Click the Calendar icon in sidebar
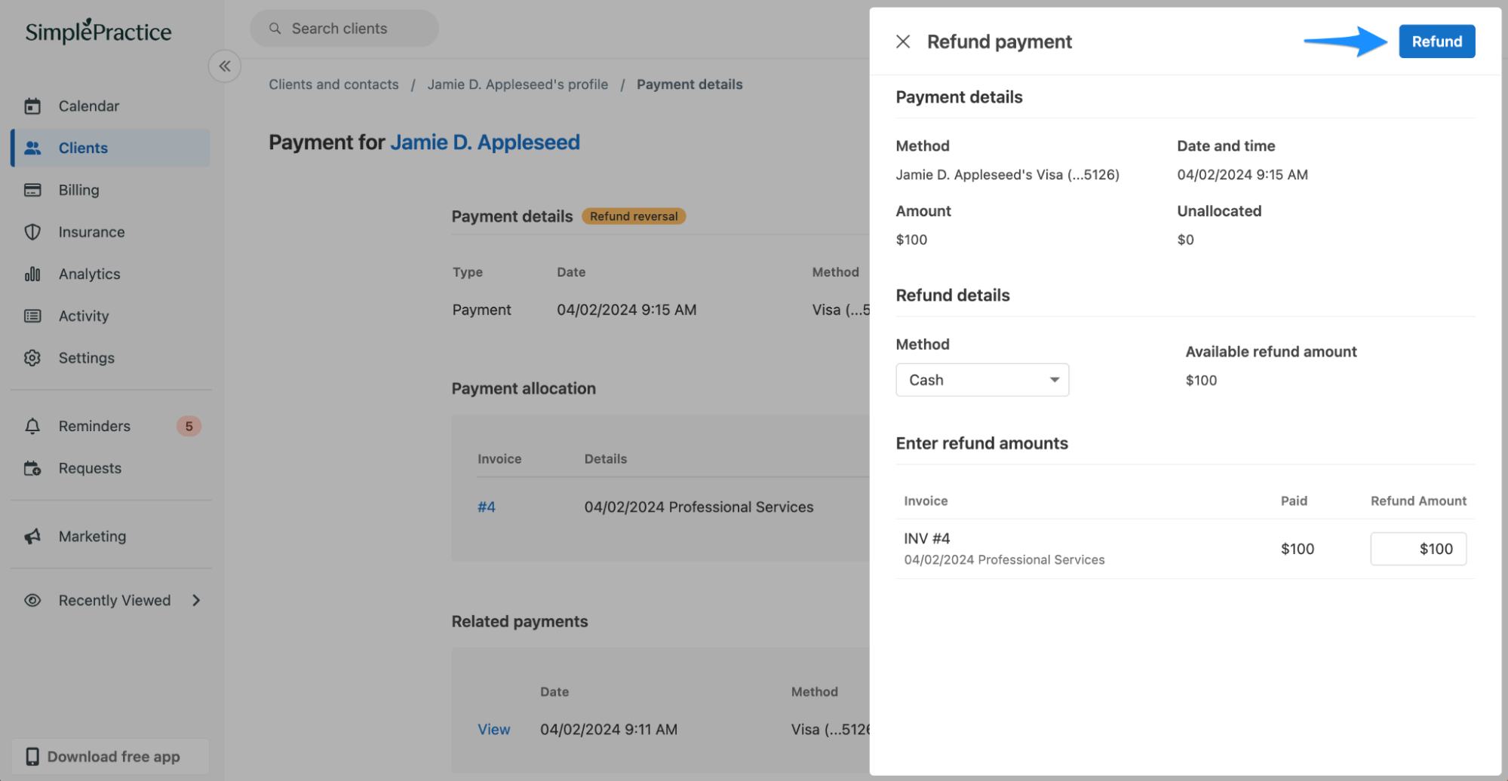 pos(32,106)
